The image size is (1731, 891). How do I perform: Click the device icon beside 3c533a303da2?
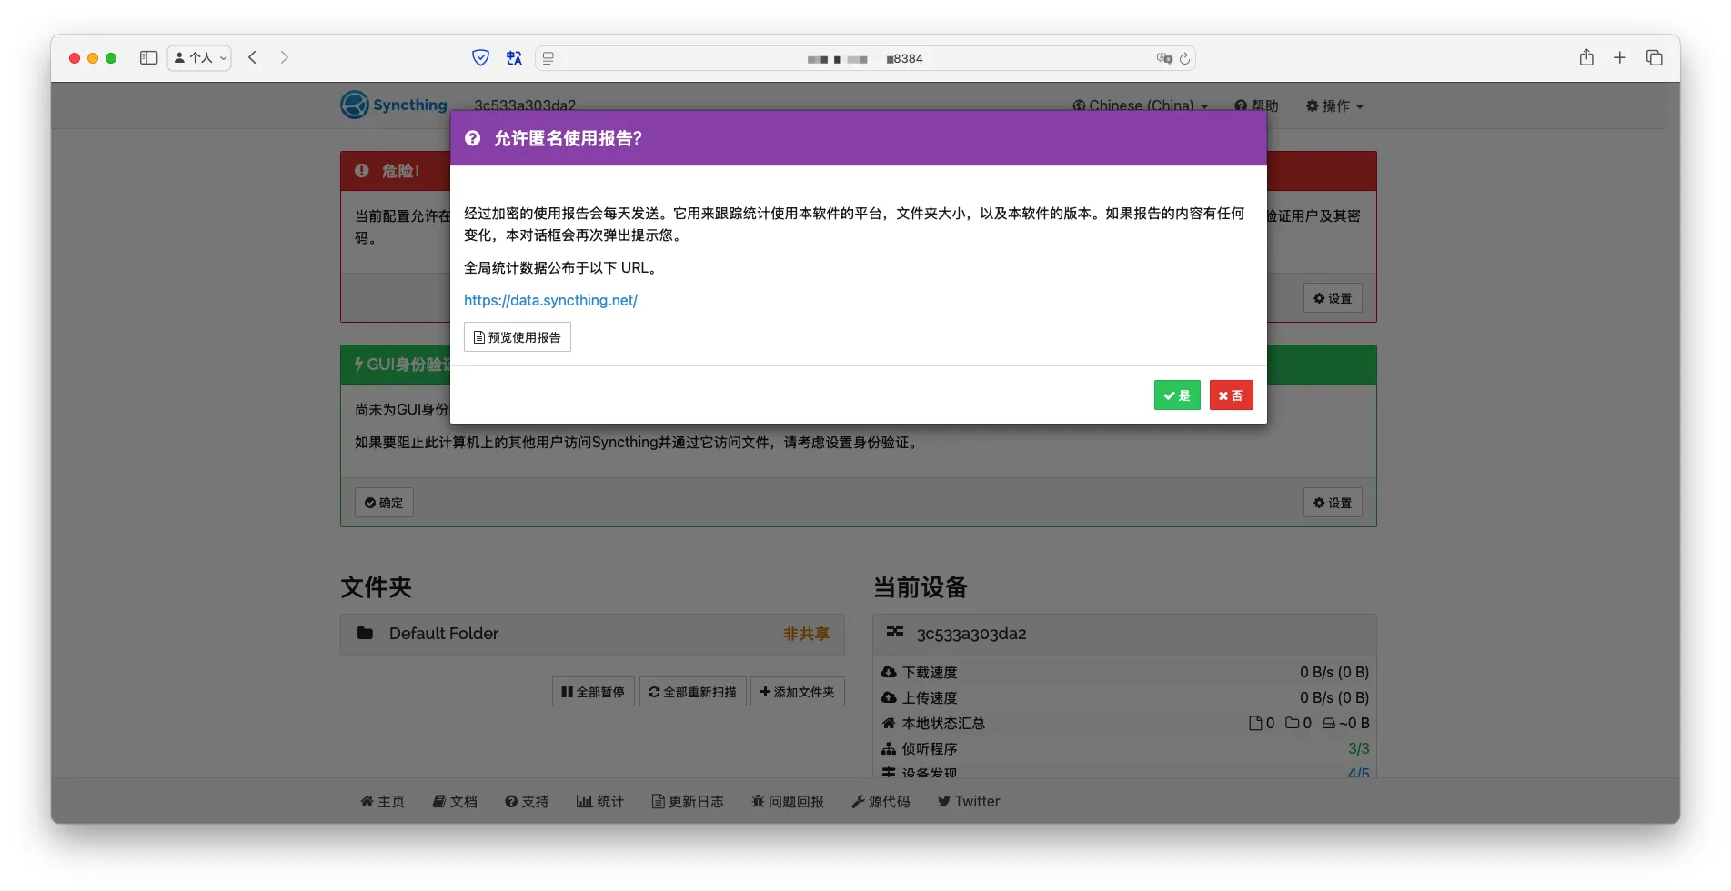(x=895, y=631)
